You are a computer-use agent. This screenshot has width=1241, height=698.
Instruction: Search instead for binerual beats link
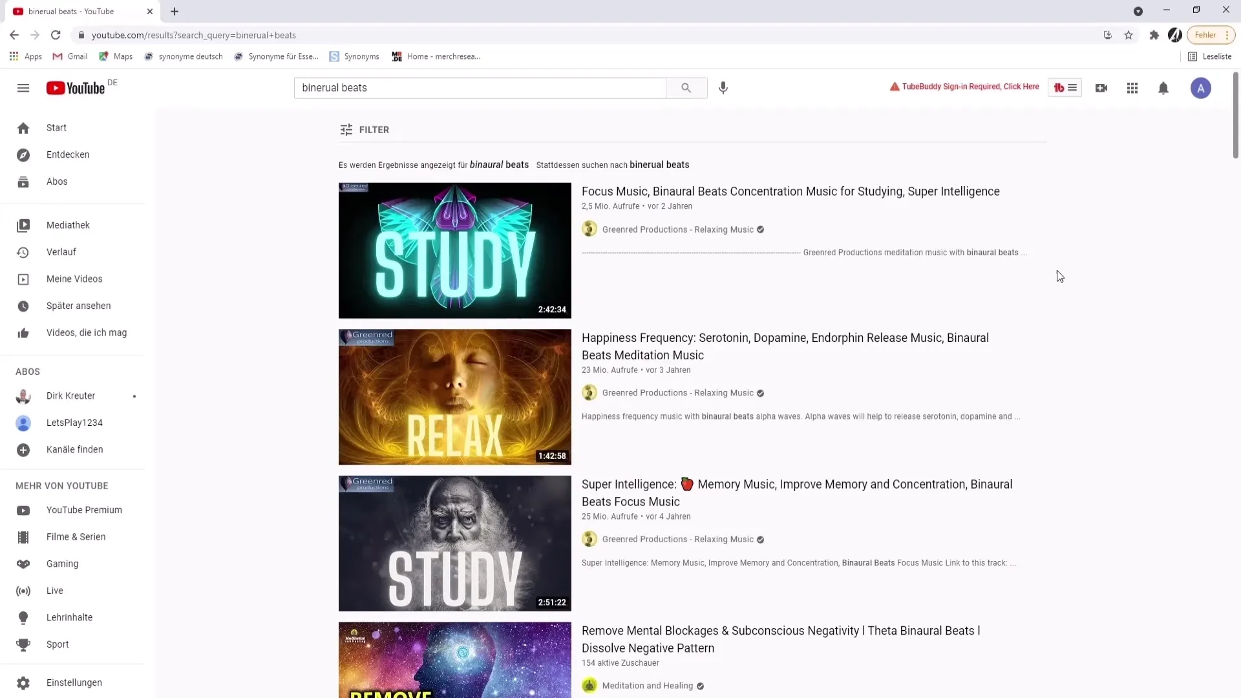(x=659, y=165)
